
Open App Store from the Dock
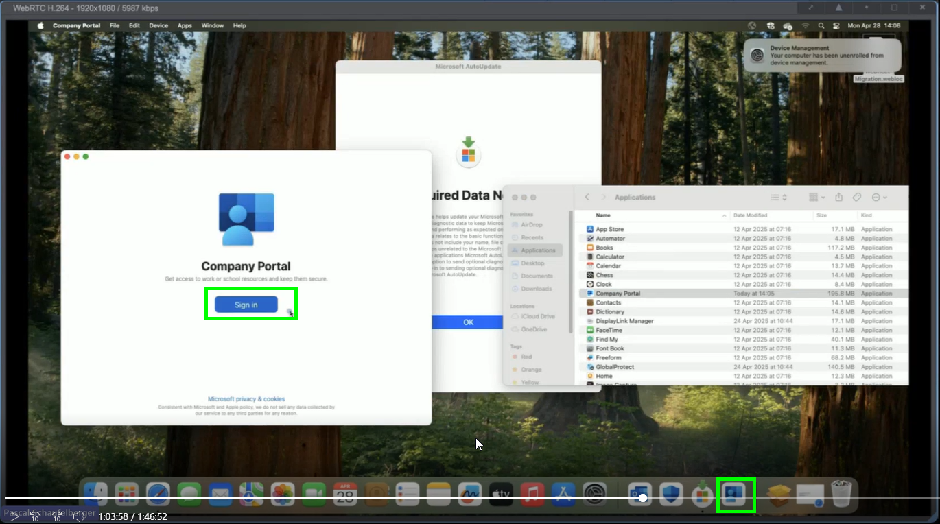pos(563,495)
